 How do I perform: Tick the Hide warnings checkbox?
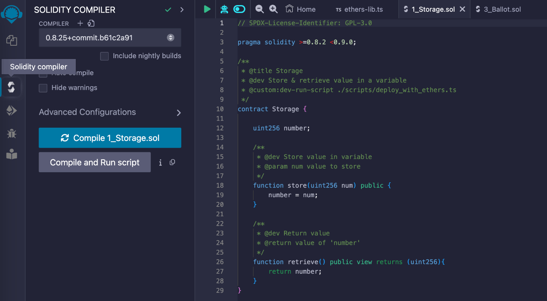[x=43, y=88]
